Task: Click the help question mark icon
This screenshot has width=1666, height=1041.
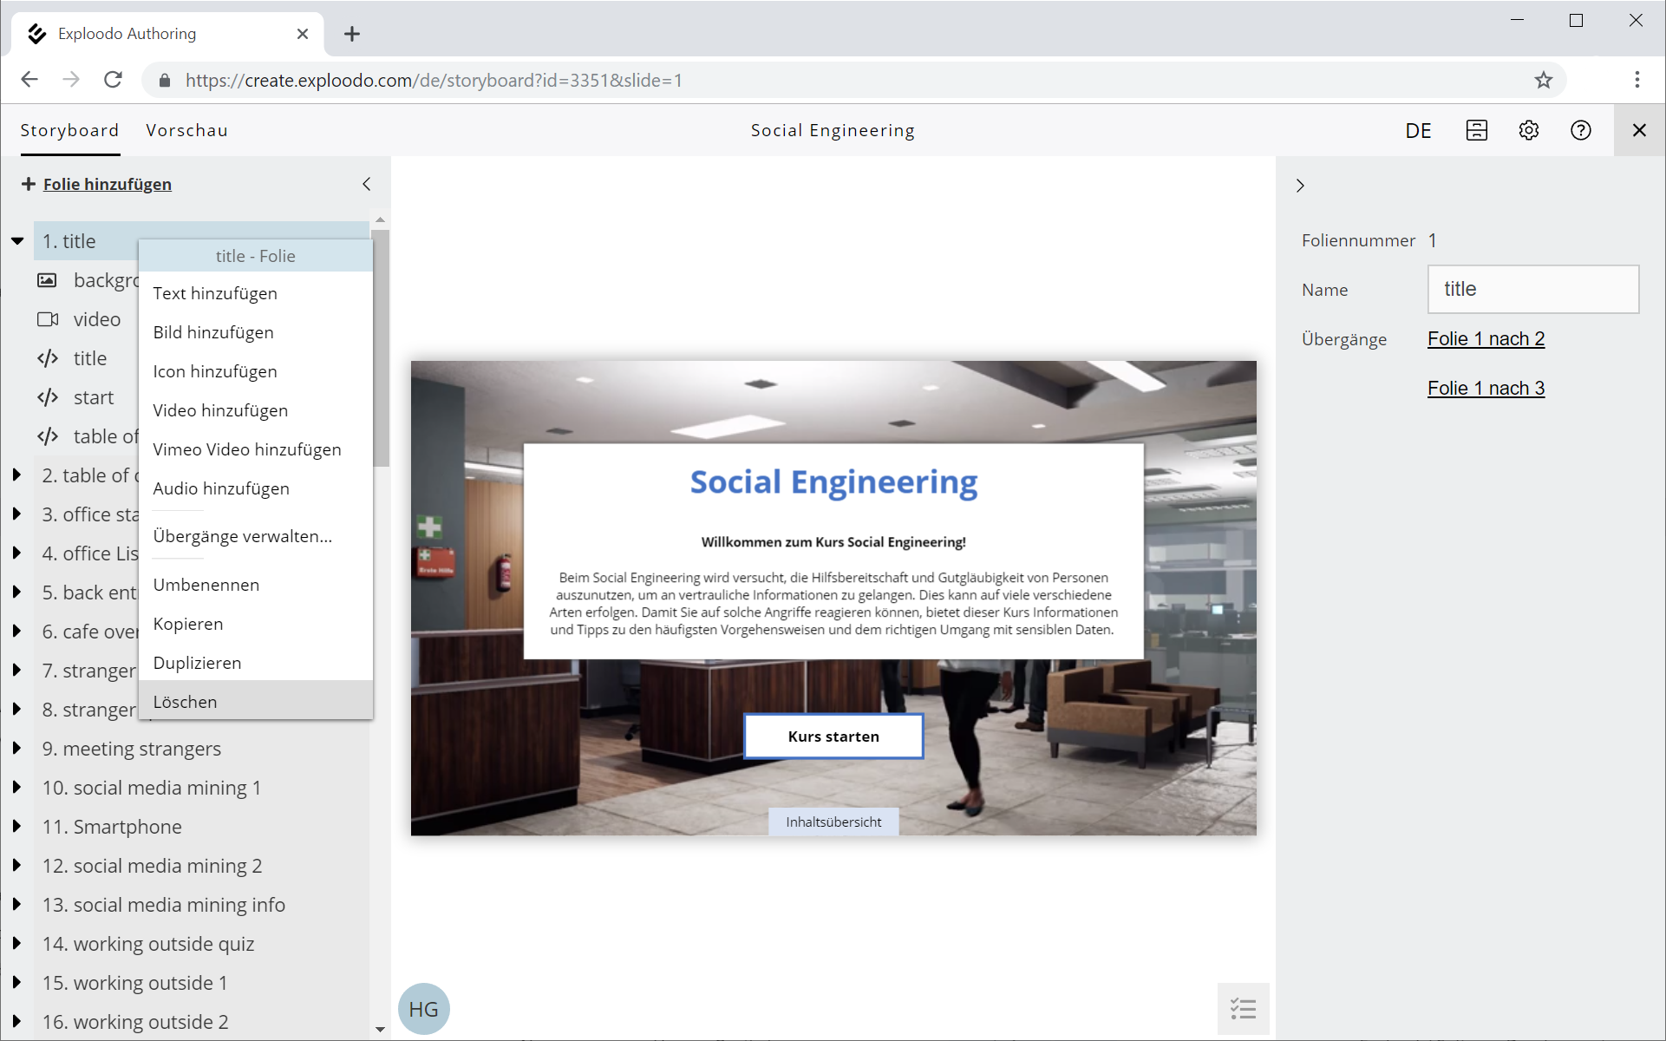Action: point(1580,130)
